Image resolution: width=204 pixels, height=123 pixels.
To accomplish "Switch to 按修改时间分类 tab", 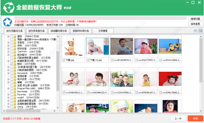I will [81, 31].
